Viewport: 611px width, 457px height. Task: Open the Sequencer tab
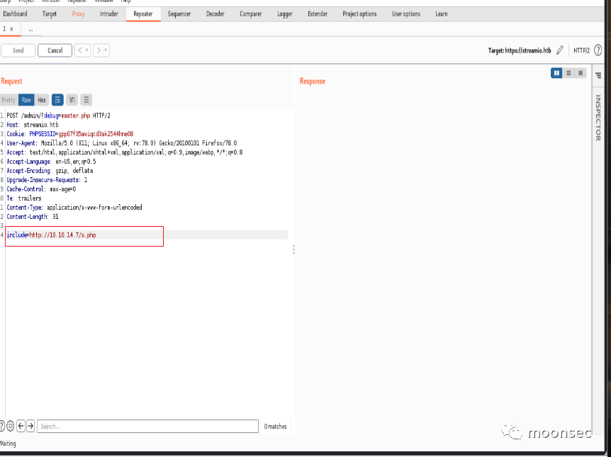pos(179,13)
